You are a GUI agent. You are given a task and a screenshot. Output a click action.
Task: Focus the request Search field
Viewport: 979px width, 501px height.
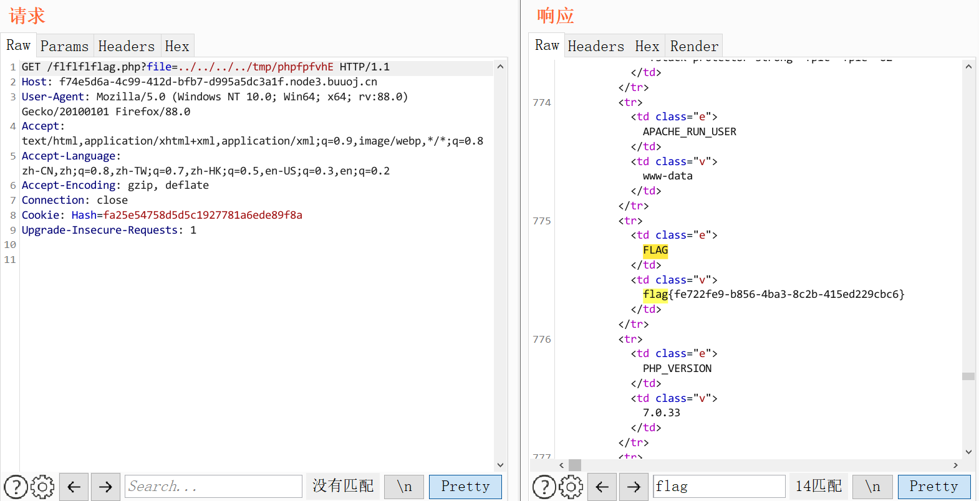213,487
